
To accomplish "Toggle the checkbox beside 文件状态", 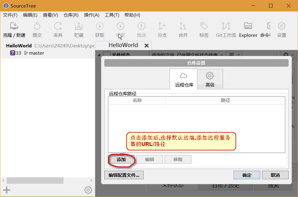I will 107,54.
